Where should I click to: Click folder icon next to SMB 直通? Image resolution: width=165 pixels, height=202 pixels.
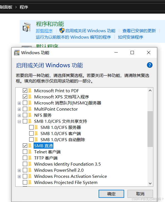point(30,146)
